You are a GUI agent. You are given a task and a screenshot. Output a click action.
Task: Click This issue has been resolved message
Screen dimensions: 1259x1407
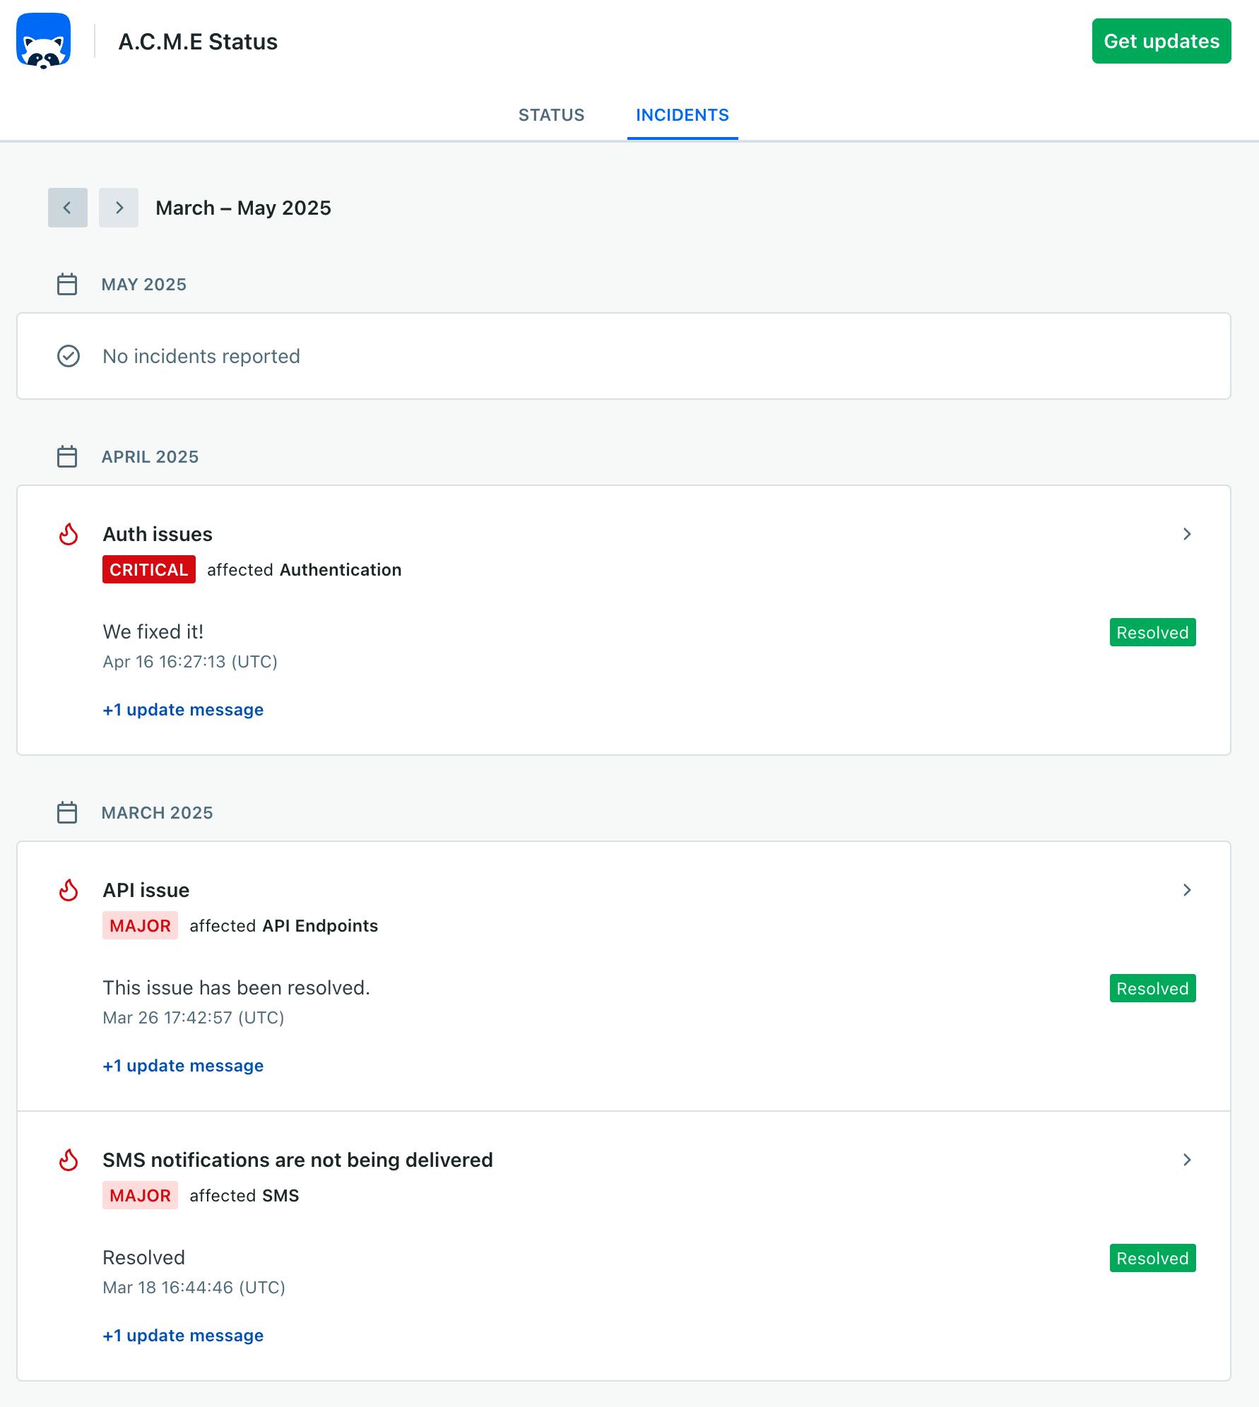pyautogui.click(x=236, y=987)
